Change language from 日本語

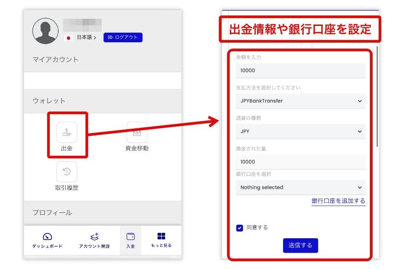click(86, 37)
